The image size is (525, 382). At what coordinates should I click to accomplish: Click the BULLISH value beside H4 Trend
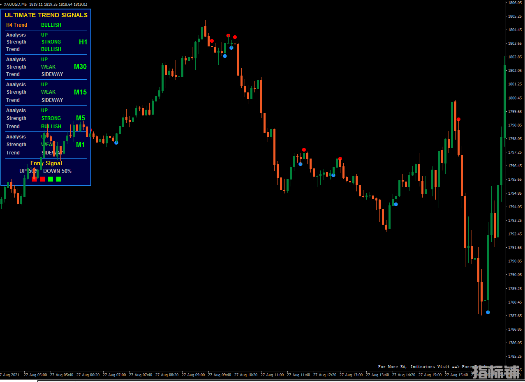pyautogui.click(x=51, y=25)
